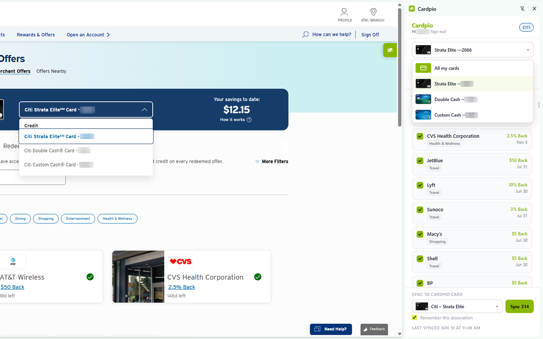Click the Feedback button
Viewport: 543px width, 339px height.
click(374, 329)
